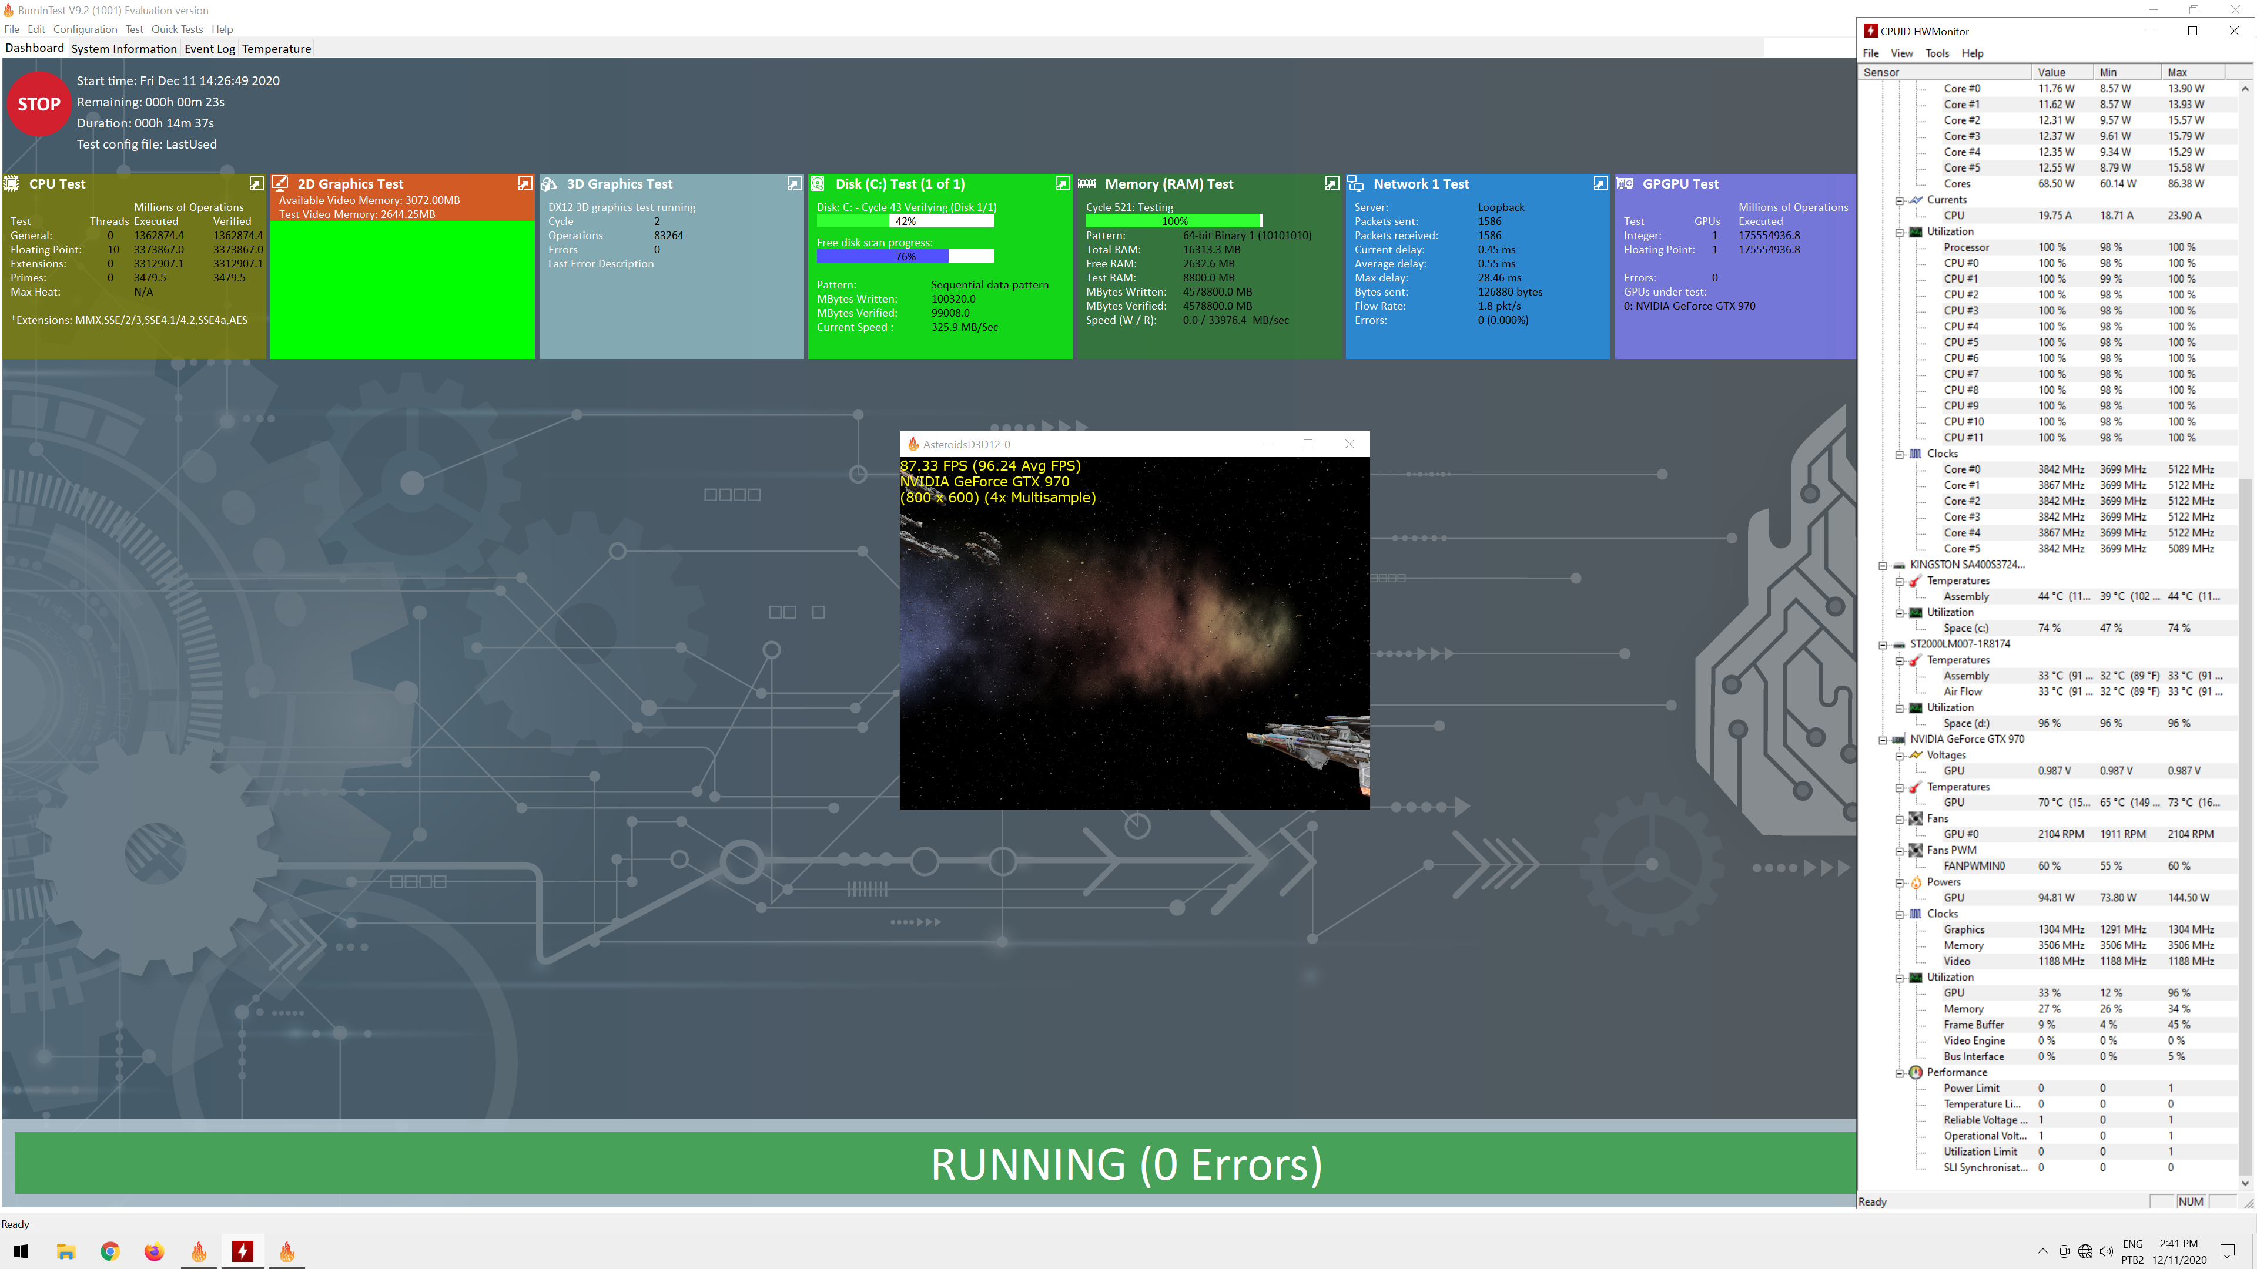Click the HWMonitor GPU Powers flame icon

pyautogui.click(x=1916, y=882)
